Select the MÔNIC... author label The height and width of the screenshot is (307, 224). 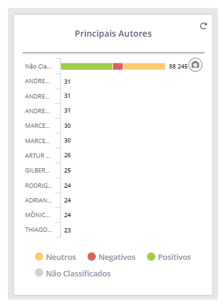click(x=37, y=215)
